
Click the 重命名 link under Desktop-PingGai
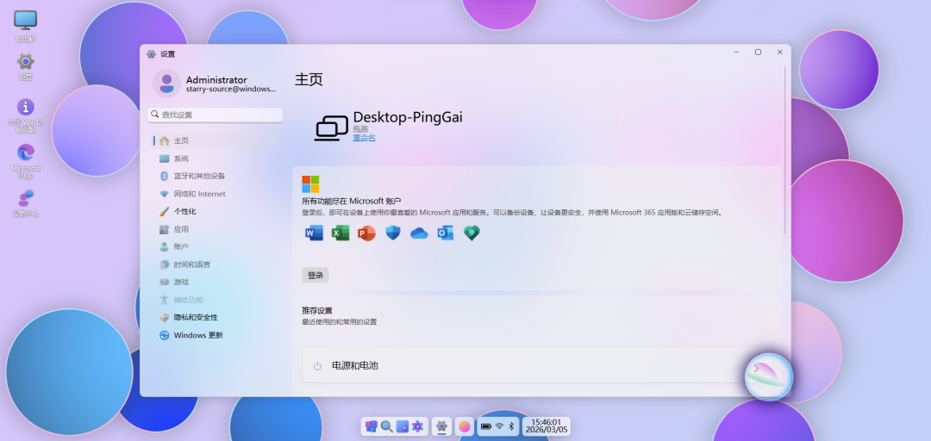tap(364, 138)
